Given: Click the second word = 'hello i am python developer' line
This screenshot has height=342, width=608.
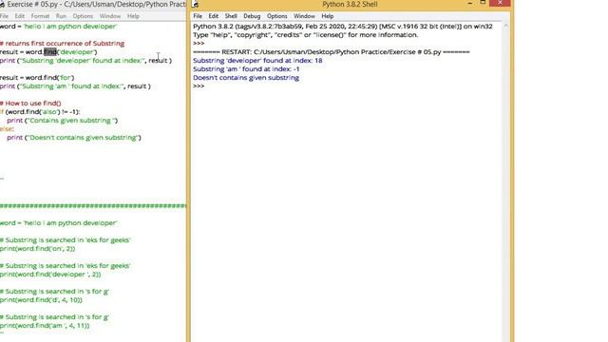Looking at the screenshot, I should 59,223.
